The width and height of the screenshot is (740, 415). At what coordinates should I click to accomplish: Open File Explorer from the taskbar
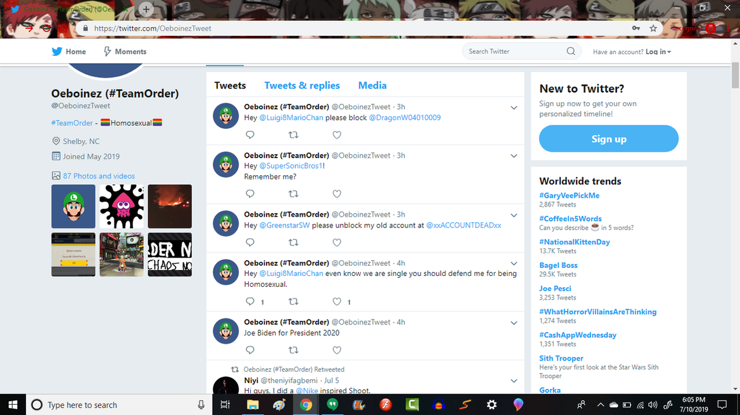pyautogui.click(x=253, y=405)
